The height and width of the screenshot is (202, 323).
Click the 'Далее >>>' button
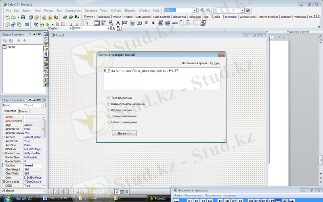point(124,133)
